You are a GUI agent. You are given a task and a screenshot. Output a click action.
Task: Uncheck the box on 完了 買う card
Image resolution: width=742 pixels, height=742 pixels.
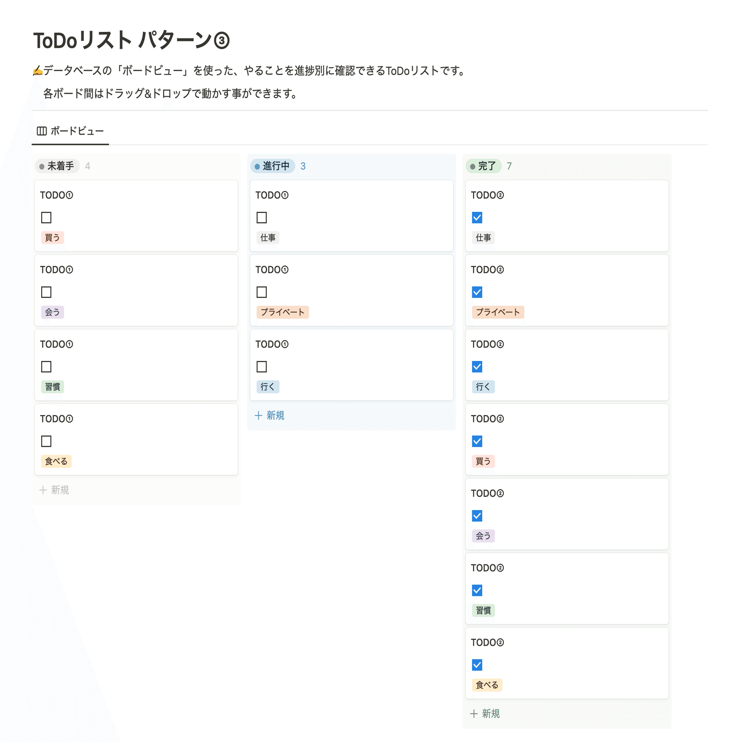point(477,441)
